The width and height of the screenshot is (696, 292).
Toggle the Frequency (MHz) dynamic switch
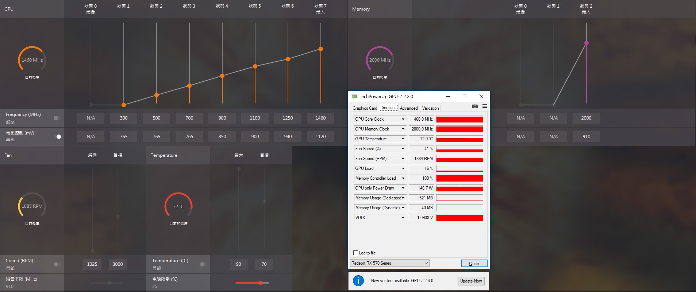(x=57, y=118)
